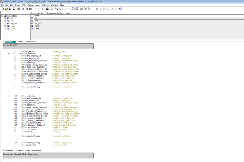Collapse Network 3 Remote Mode Operation
The width and height of the screenshot is (244, 162).
click(x=4, y=150)
